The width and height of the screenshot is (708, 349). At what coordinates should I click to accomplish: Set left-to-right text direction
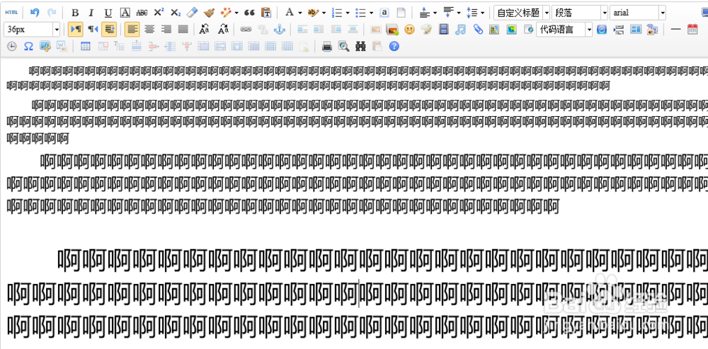pyautogui.click(x=76, y=29)
